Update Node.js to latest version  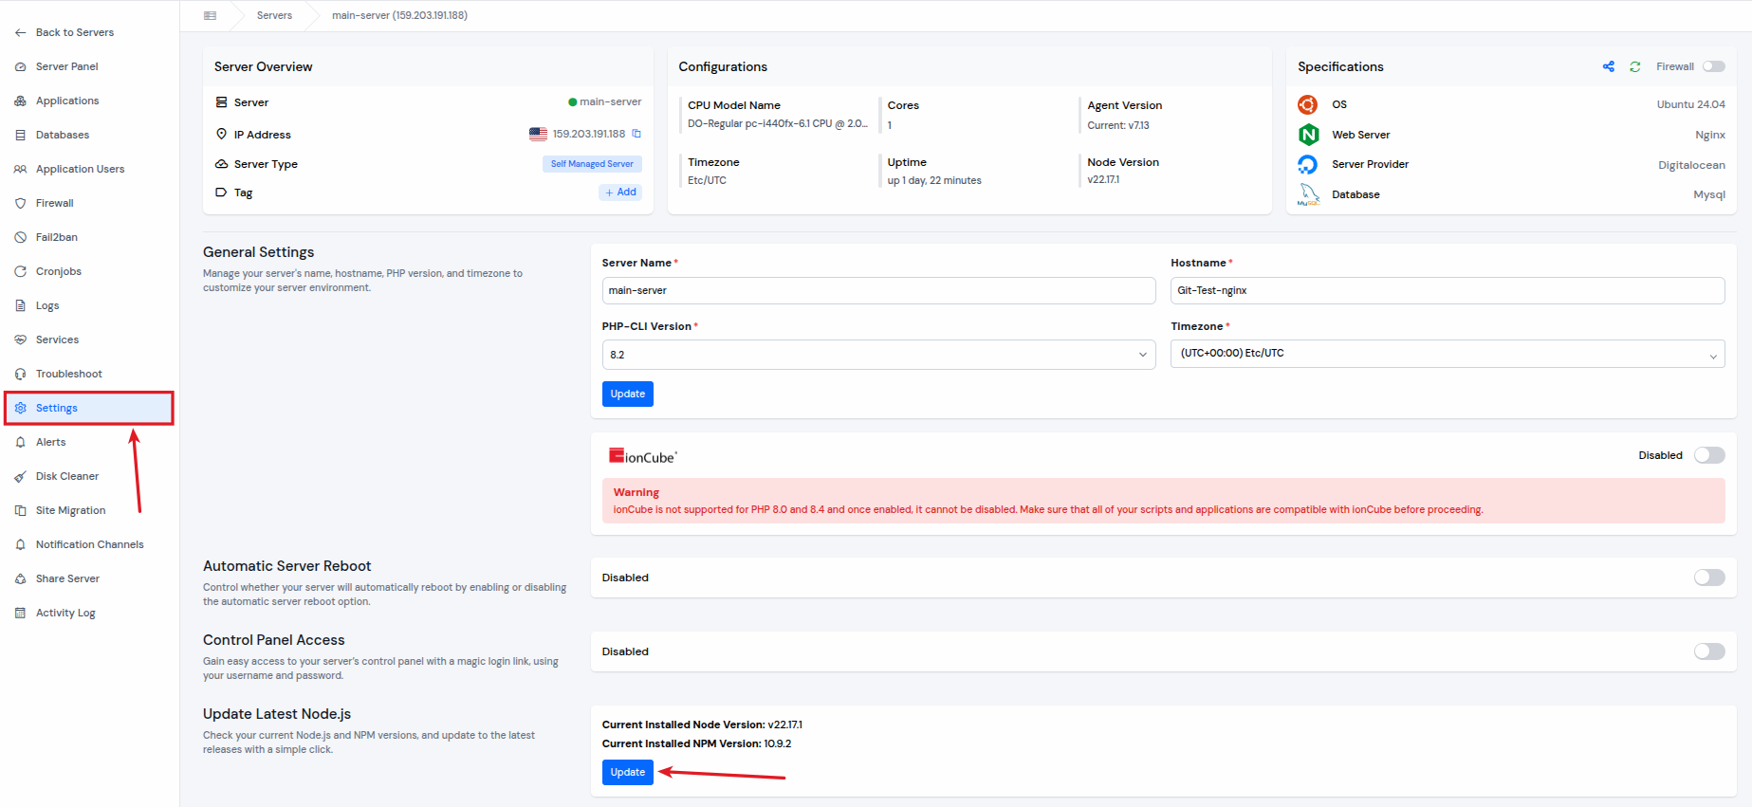[627, 772]
